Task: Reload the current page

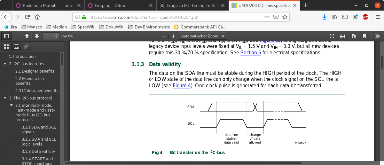Action: (27, 17)
